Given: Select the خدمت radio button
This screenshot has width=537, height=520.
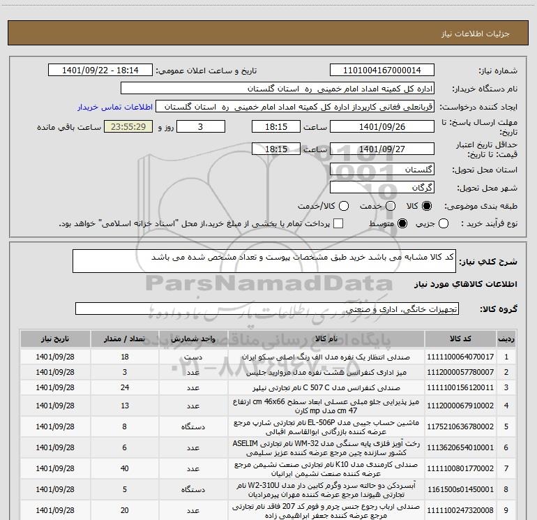Looking at the screenshot, I should pos(391,206).
